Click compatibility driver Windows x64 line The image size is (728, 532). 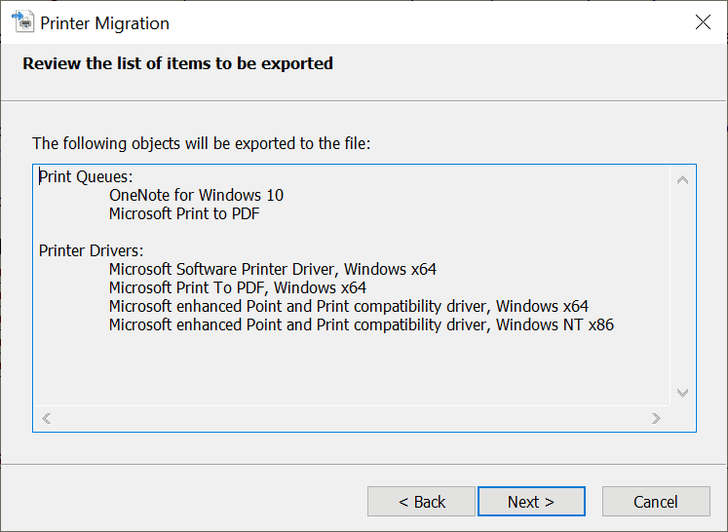coord(349,306)
